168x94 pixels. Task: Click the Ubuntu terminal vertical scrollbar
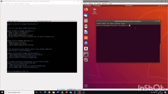pyautogui.click(x=160, y=53)
